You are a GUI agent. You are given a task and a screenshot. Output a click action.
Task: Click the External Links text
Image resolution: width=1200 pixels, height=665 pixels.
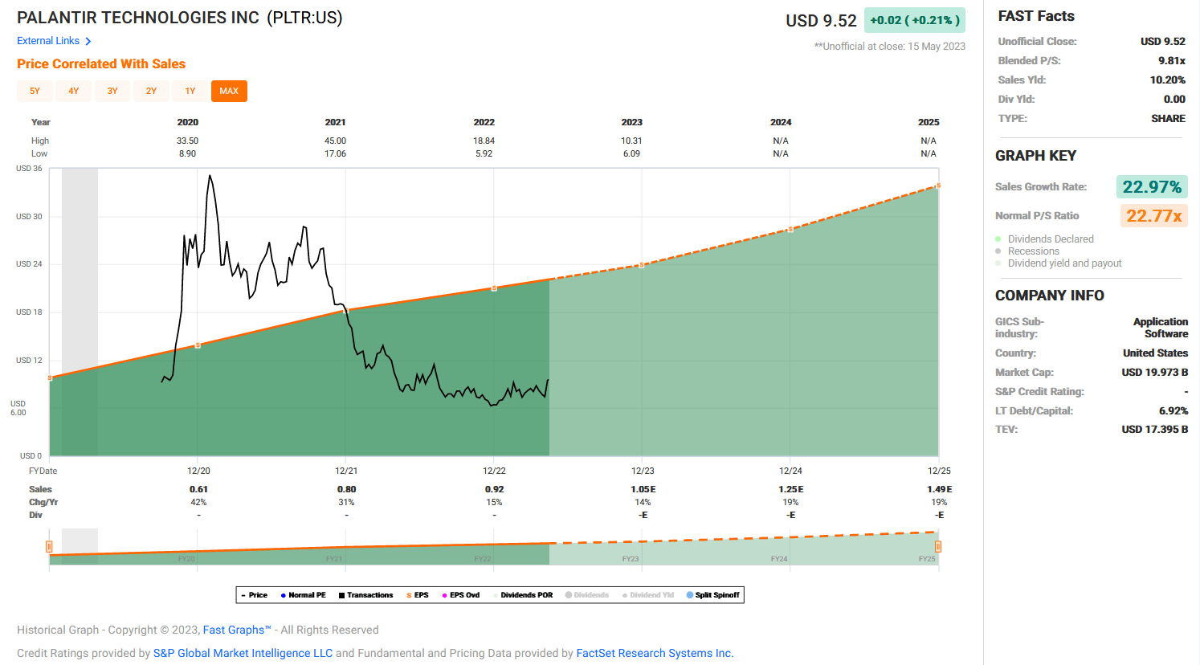point(48,41)
